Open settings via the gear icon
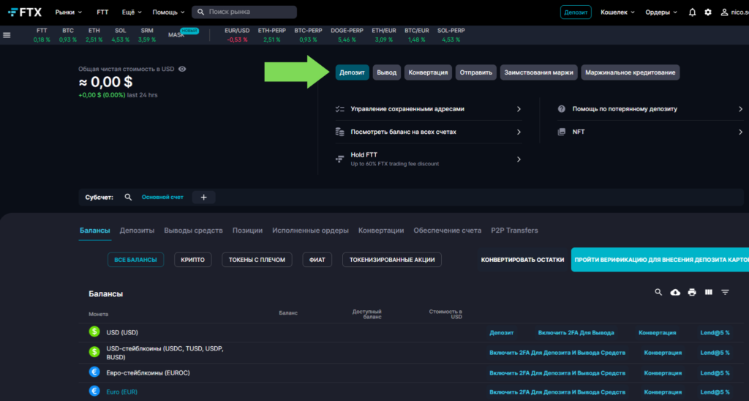Screen dimensions: 749x401 coord(707,12)
